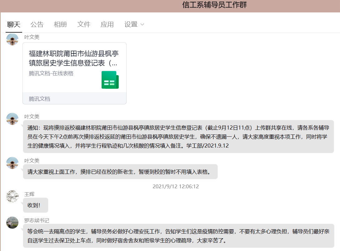Select the 应用 tab
Screen dimensions: 340x251
[x=107, y=25]
